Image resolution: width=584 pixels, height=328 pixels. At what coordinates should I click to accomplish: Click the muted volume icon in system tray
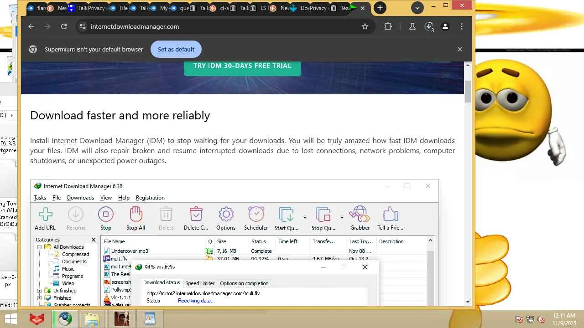(x=541, y=319)
